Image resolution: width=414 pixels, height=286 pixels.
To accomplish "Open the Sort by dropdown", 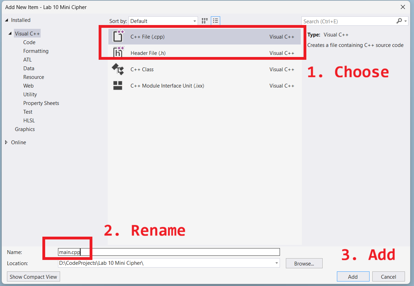I will click(x=194, y=21).
